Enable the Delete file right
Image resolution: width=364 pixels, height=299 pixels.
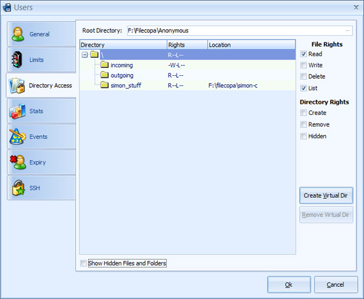coord(303,76)
